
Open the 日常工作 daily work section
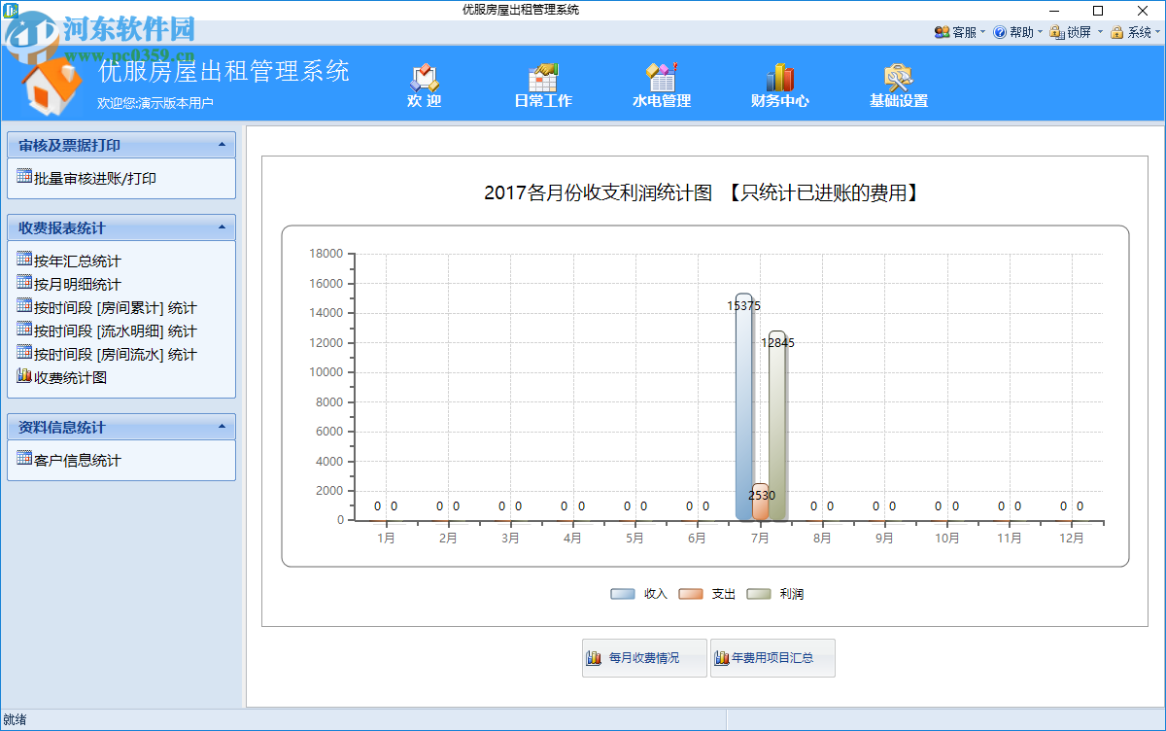[544, 84]
